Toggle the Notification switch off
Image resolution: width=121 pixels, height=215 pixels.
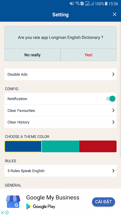coord(111,99)
